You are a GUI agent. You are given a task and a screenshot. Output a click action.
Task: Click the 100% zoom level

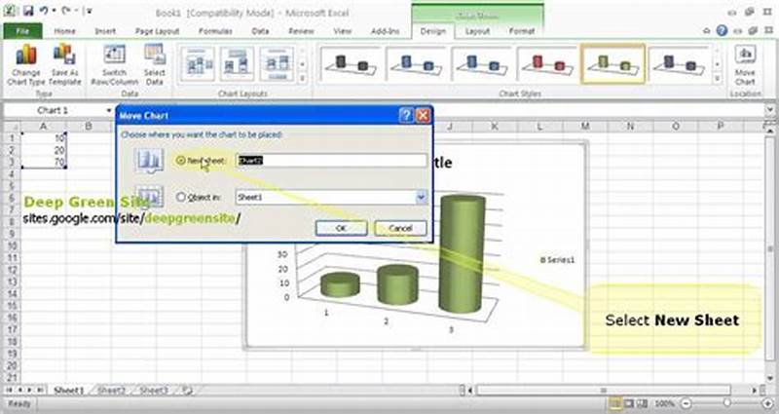pyautogui.click(x=665, y=403)
